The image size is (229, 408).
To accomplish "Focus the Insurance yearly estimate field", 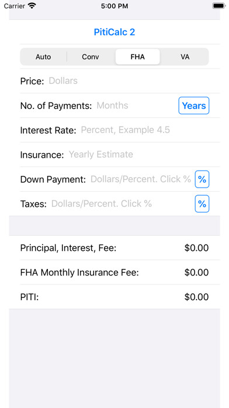I will [x=144, y=155].
